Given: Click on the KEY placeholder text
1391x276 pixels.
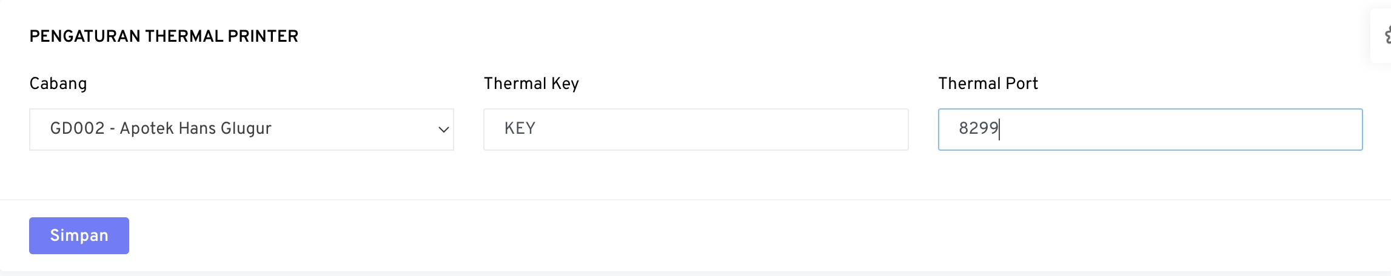Looking at the screenshot, I should pyautogui.click(x=520, y=129).
